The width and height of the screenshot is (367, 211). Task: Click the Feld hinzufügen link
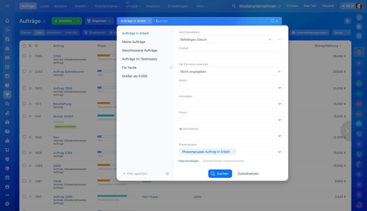pyautogui.click(x=189, y=161)
